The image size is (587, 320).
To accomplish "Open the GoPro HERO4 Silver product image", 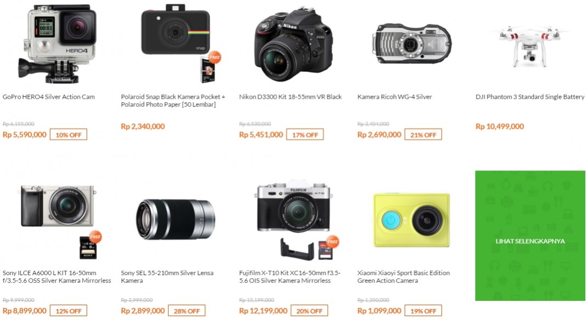I will tap(58, 44).
